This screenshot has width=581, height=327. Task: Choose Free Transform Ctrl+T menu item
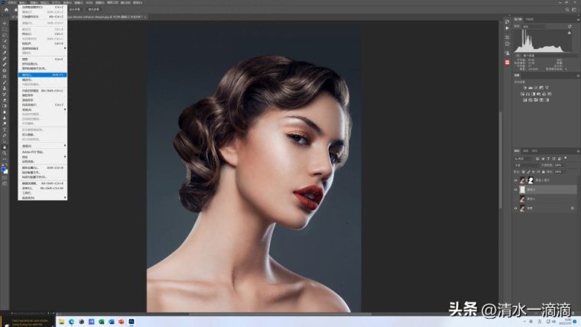coord(43,105)
